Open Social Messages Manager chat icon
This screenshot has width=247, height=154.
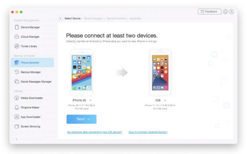tap(17, 82)
